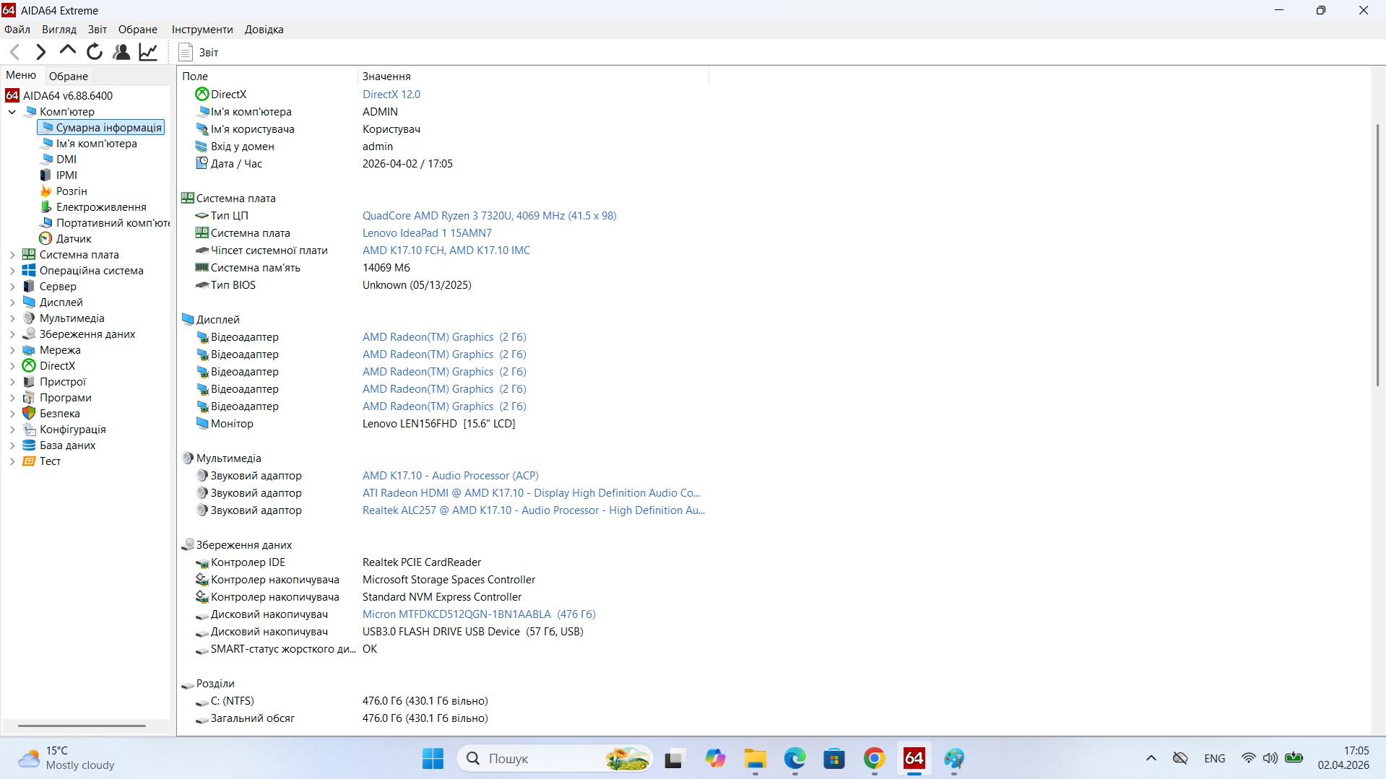
Task: Select the Датчик sensor tree item
Action: point(73,239)
